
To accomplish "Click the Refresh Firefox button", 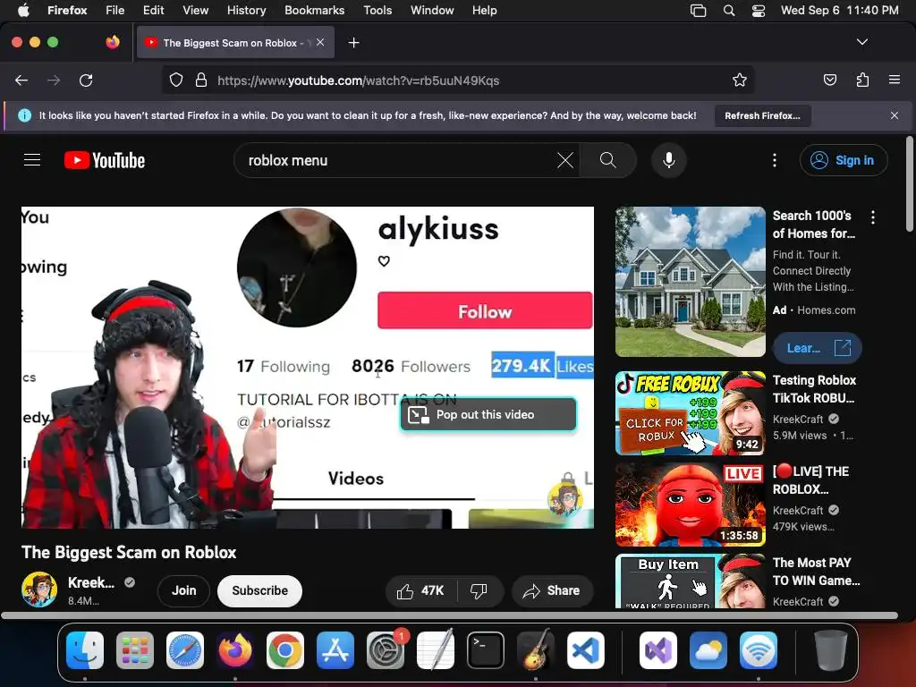I will pos(762,115).
